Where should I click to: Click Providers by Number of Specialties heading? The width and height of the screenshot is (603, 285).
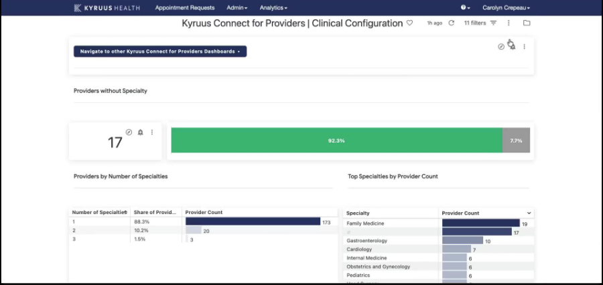(121, 177)
